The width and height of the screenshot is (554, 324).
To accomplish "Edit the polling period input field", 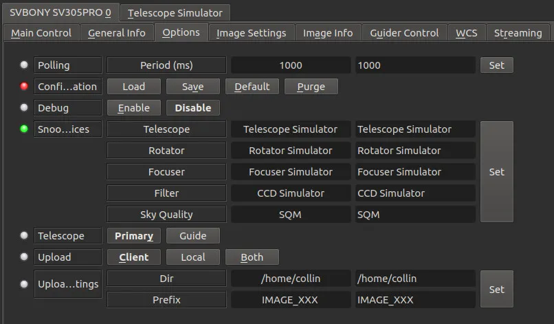I will pos(415,65).
